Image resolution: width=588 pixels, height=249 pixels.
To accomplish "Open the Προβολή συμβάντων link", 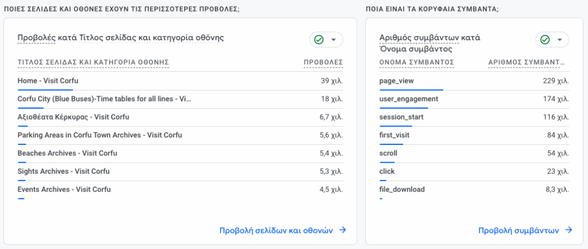I will tap(519, 230).
